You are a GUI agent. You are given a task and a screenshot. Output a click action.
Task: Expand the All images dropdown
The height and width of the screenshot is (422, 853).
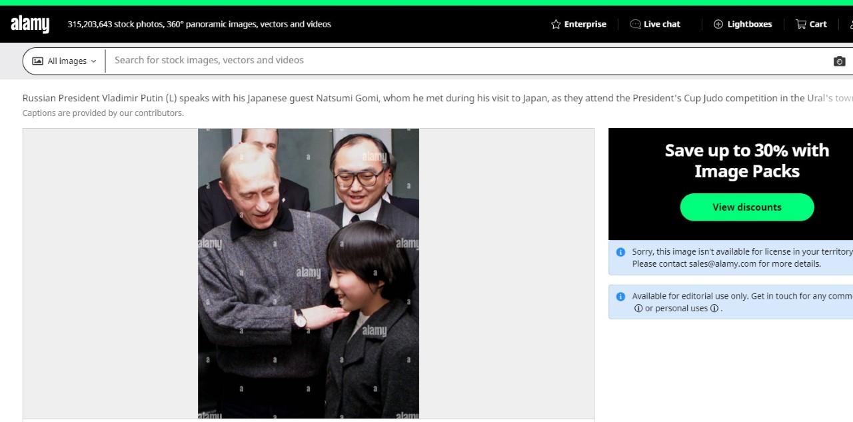point(93,61)
